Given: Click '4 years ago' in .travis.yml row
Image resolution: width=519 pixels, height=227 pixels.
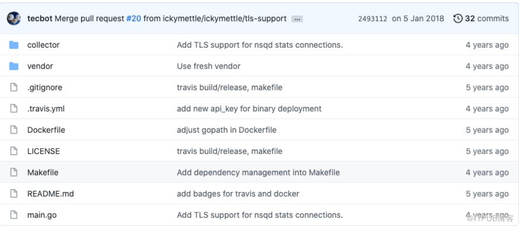Looking at the screenshot, I should [x=487, y=109].
